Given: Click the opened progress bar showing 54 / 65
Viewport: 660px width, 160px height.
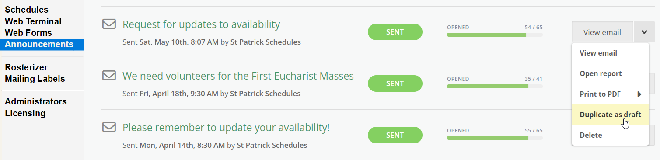Looking at the screenshot, I should (495, 35).
